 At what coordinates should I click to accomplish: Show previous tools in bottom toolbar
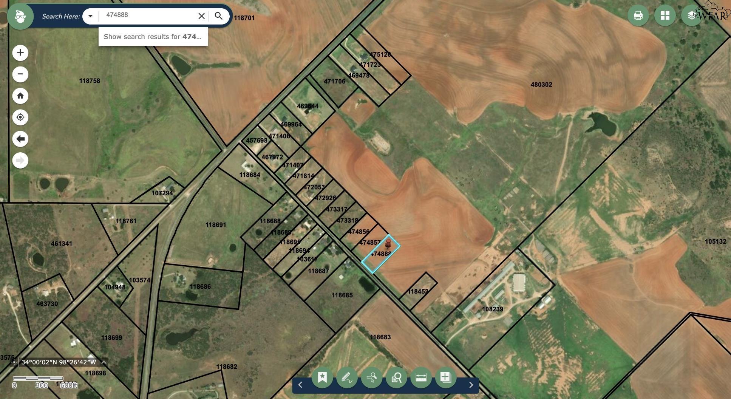[300, 385]
